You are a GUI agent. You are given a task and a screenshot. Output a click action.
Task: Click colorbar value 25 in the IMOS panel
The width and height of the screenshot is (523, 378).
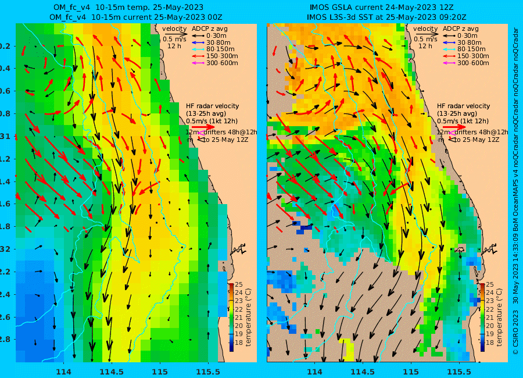point(490,284)
